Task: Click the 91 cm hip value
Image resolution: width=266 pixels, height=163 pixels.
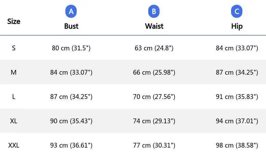Action: tap(237, 97)
